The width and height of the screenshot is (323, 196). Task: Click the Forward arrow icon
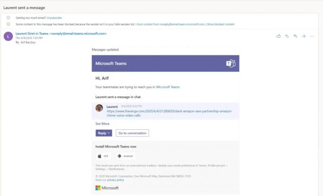point(304,36)
